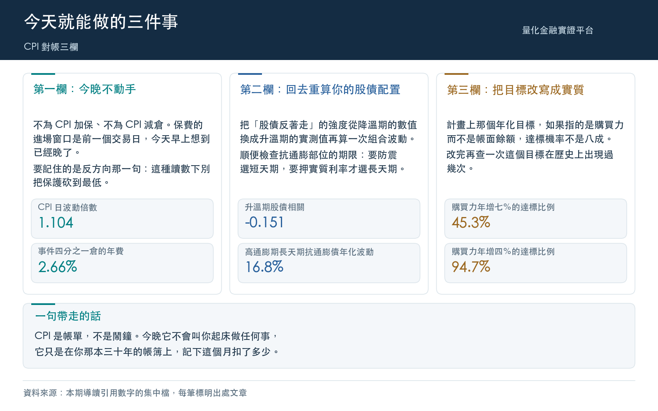The width and height of the screenshot is (658, 411).
Task: Click the 購買力年增七%的達標比例 label
Action: click(503, 207)
